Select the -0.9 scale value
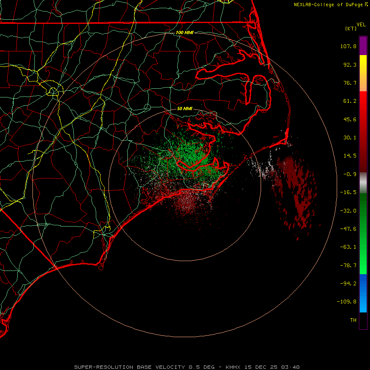370x370 pixels. point(350,174)
